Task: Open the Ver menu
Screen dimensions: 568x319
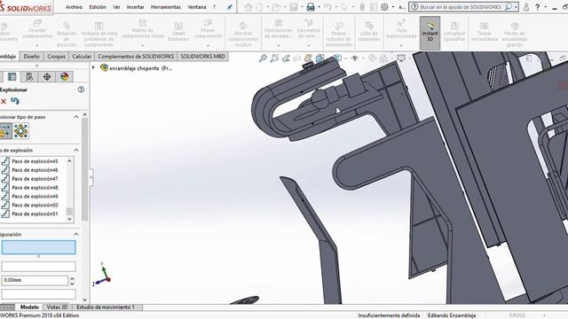Action: 116,7
